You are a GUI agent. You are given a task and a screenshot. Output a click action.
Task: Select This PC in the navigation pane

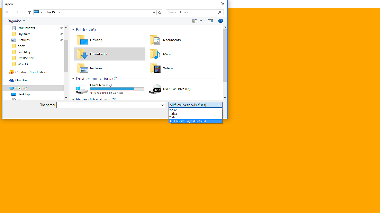point(21,88)
